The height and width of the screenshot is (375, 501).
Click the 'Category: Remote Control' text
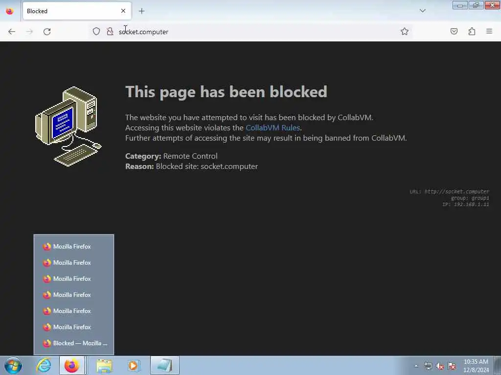tap(171, 156)
